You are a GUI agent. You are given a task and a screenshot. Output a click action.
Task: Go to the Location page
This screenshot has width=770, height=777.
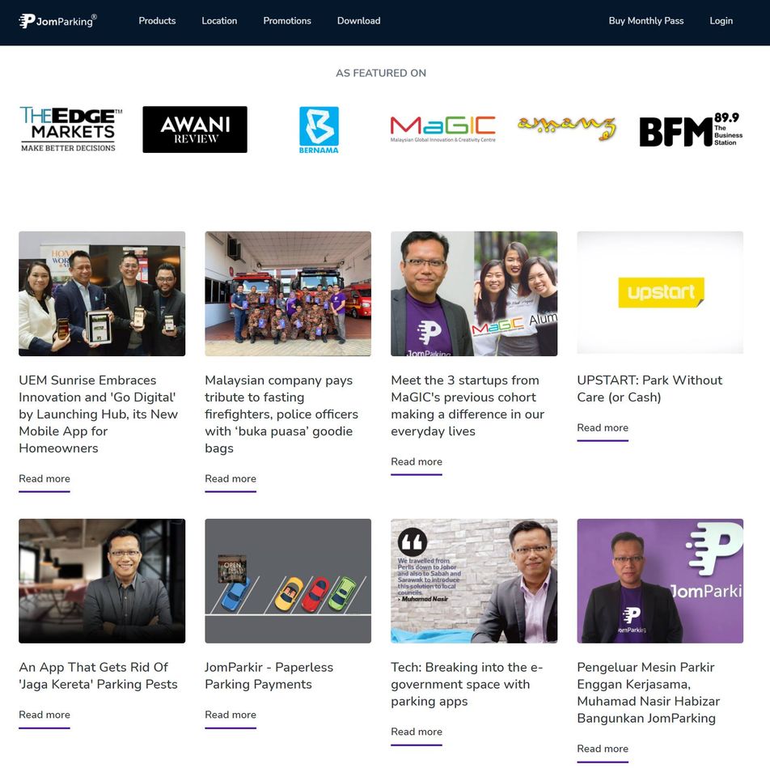219,21
